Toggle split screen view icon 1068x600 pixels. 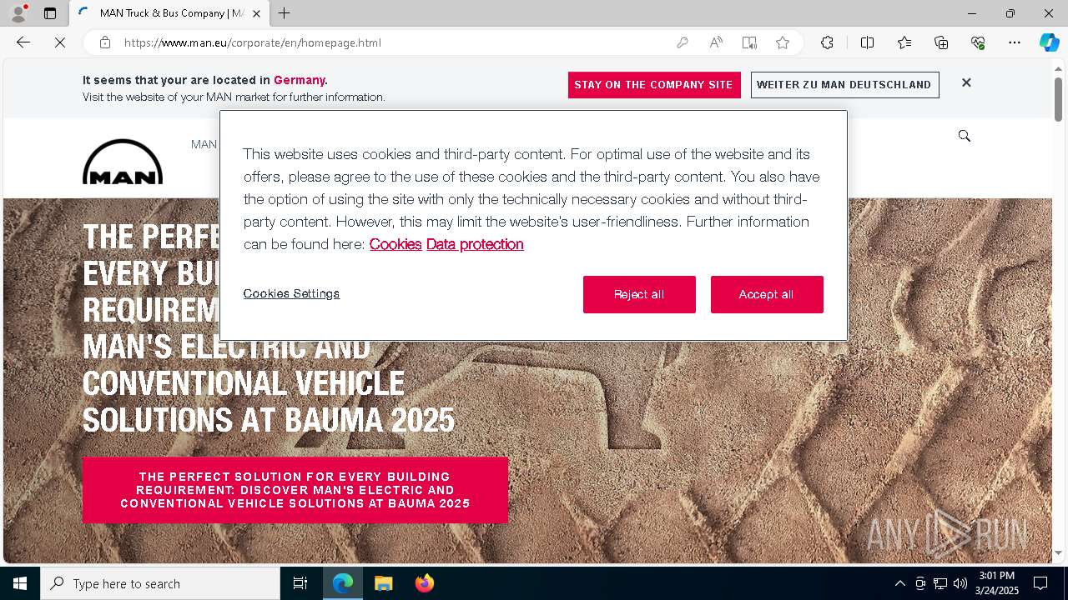[867, 42]
